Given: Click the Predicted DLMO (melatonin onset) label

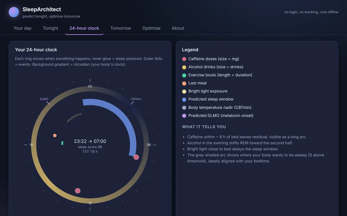Looking at the screenshot, I should [x=221, y=115].
